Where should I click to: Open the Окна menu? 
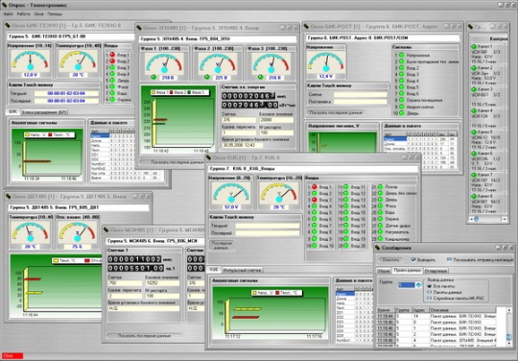click(x=38, y=14)
